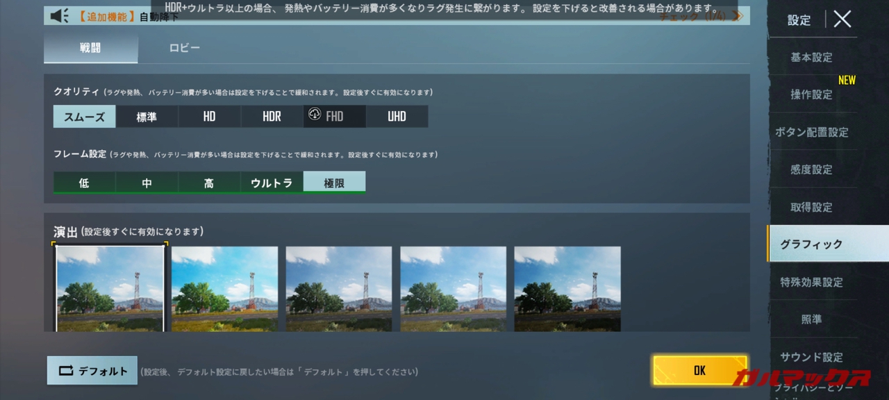Reset settings with デフォルト button
This screenshot has width=889, height=400.
(92, 371)
